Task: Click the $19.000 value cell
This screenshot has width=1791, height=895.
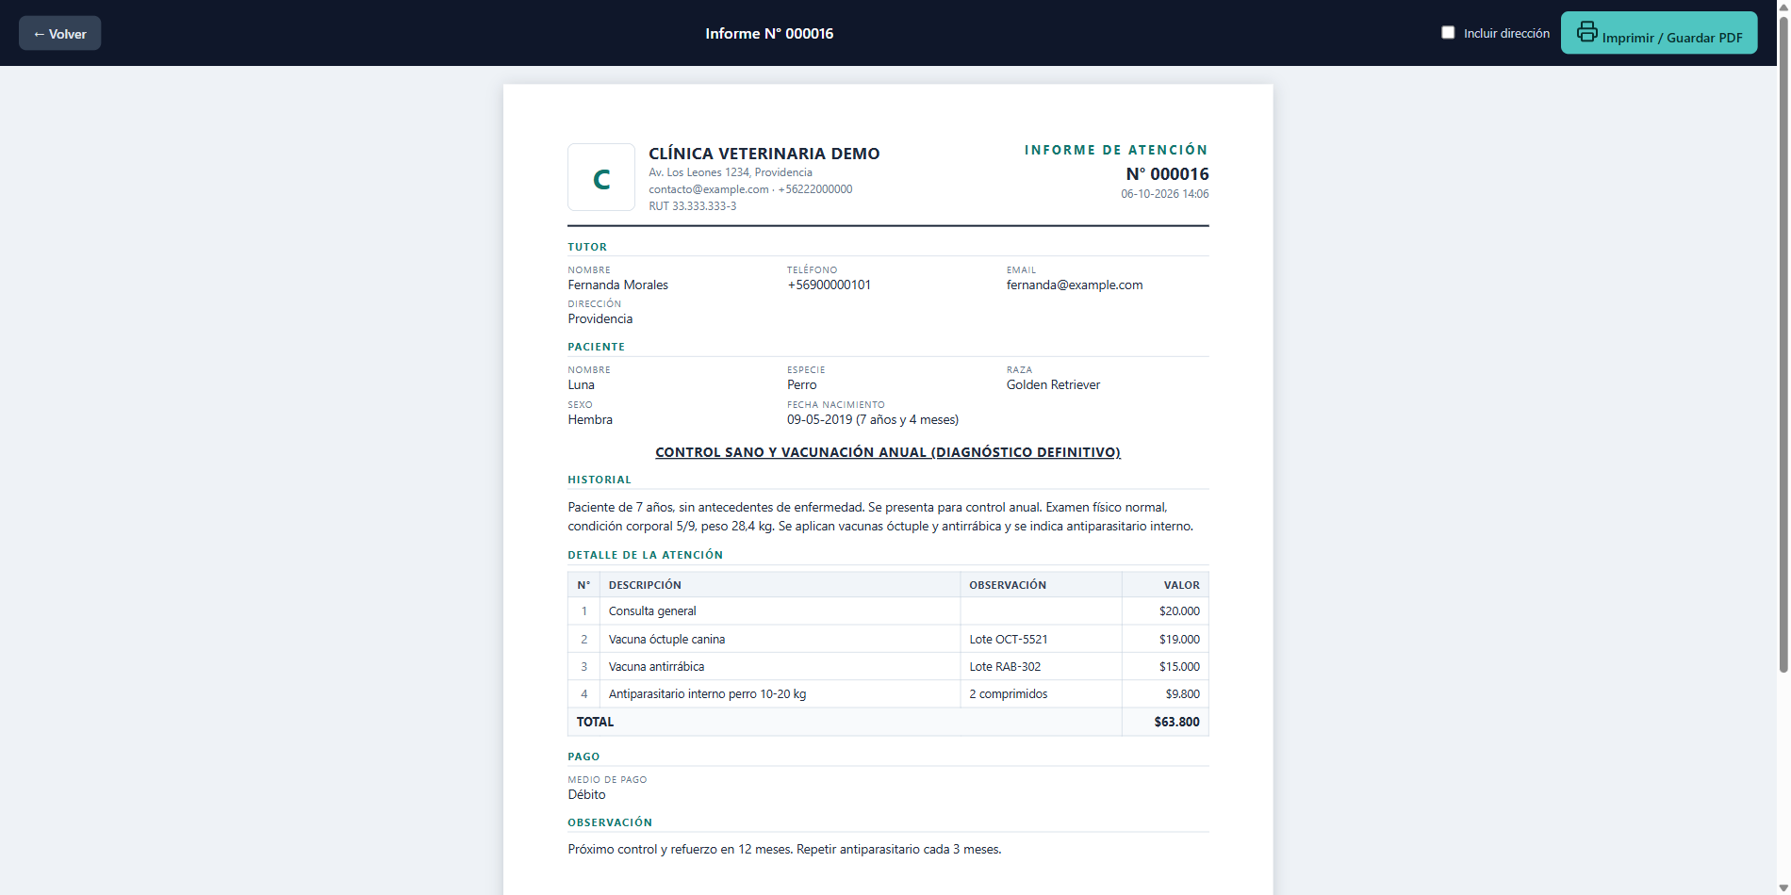Action: pyautogui.click(x=1165, y=640)
